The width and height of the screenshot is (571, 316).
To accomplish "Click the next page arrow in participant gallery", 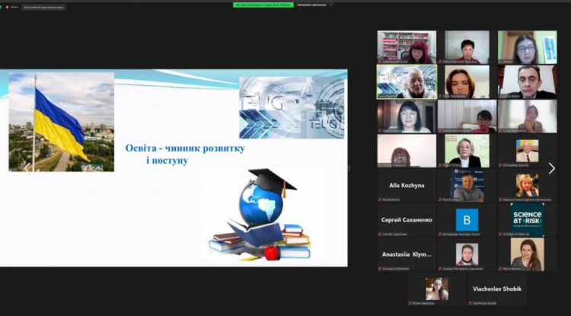I will [x=552, y=168].
